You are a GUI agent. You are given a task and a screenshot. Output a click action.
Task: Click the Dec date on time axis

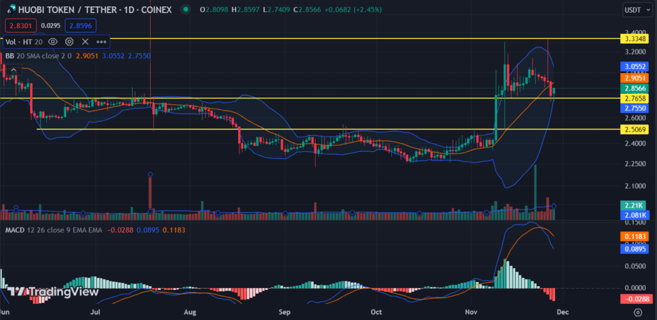tap(563, 312)
